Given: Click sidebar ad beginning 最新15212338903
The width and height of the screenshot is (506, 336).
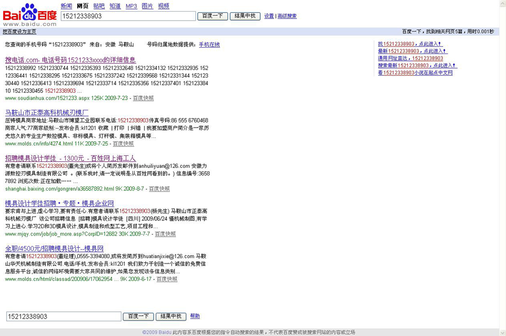Looking at the screenshot, I should click(x=413, y=51).
